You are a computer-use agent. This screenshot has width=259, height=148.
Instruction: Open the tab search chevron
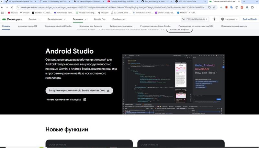pyautogui.click(x=2, y=1)
